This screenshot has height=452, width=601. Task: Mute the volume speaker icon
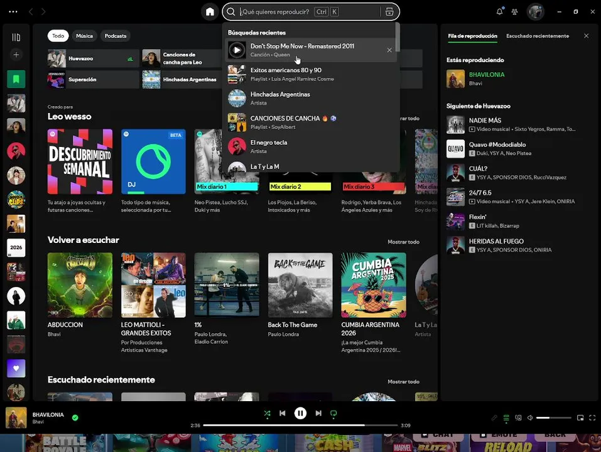(530, 417)
